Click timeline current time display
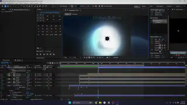This screenshot has height=105, width=187. [x=5, y=62]
